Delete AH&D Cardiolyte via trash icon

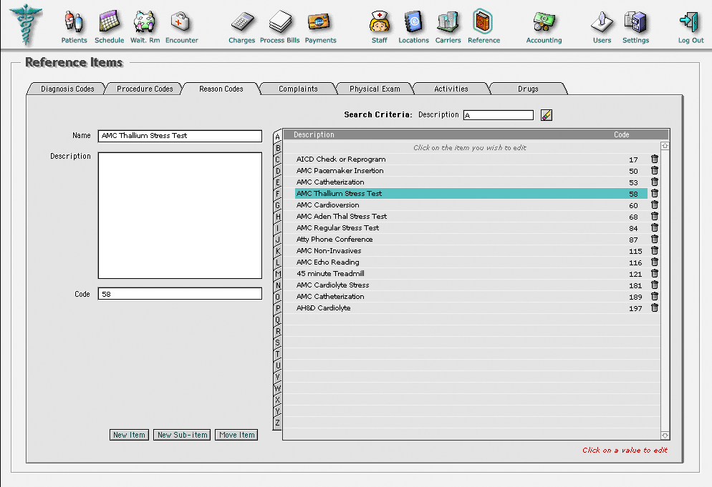click(654, 308)
